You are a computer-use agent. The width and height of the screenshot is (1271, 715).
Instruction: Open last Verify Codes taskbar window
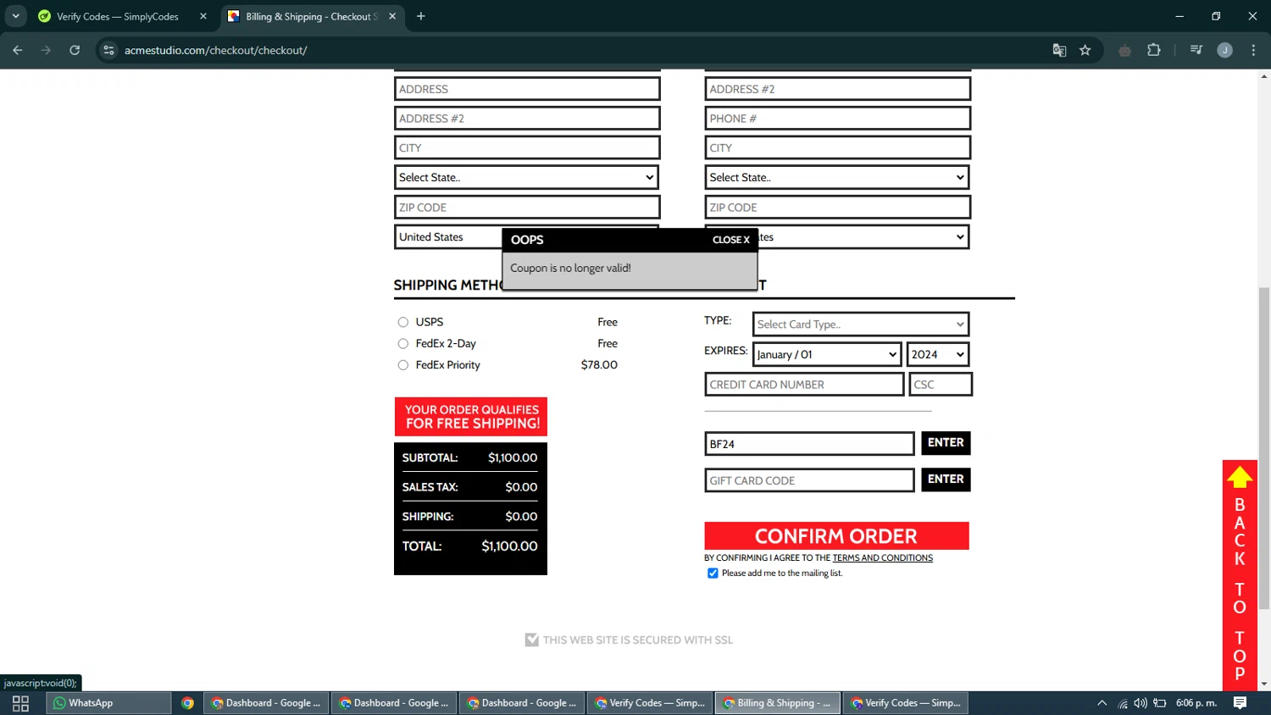pyautogui.click(x=906, y=703)
